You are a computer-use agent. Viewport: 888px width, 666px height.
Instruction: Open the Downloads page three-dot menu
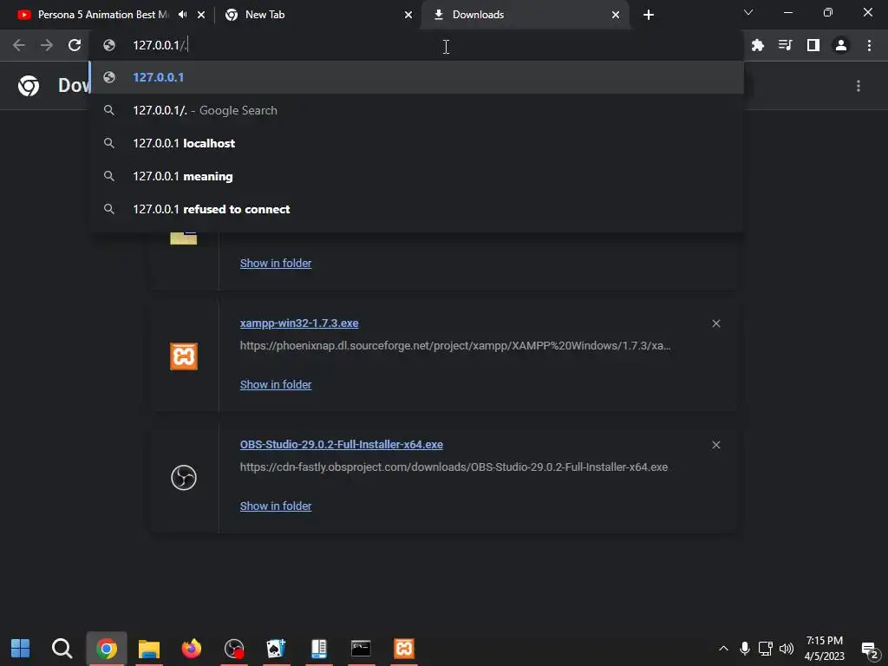tap(859, 86)
